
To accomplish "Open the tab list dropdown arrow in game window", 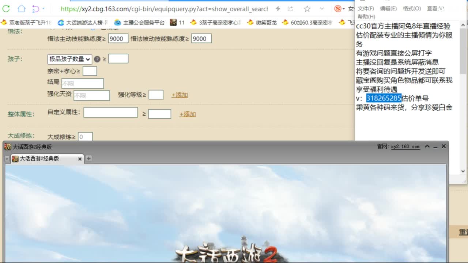I will [7, 159].
